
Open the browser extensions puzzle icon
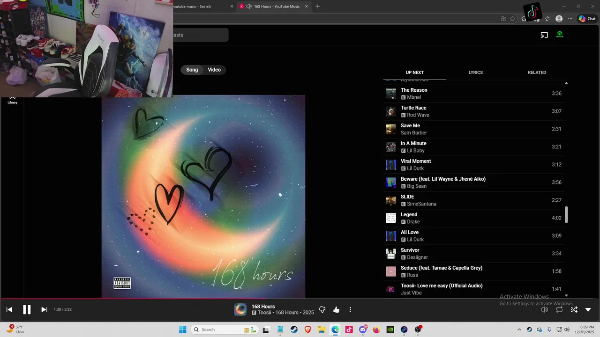pos(524,19)
